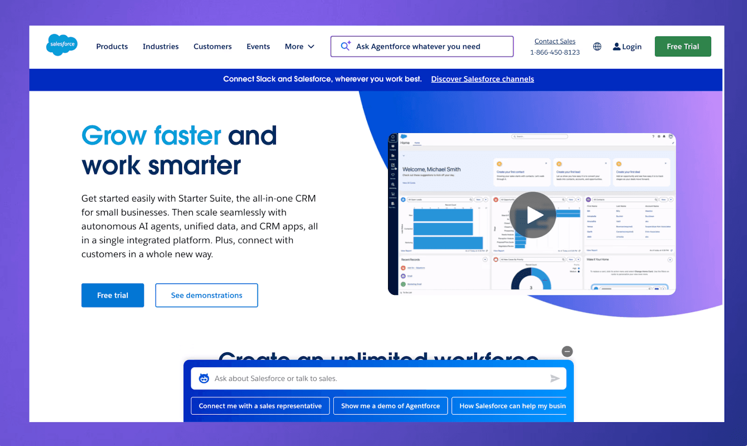747x446 pixels.
Task: Click Show me a demo of Agentforce
Action: pyautogui.click(x=390, y=405)
